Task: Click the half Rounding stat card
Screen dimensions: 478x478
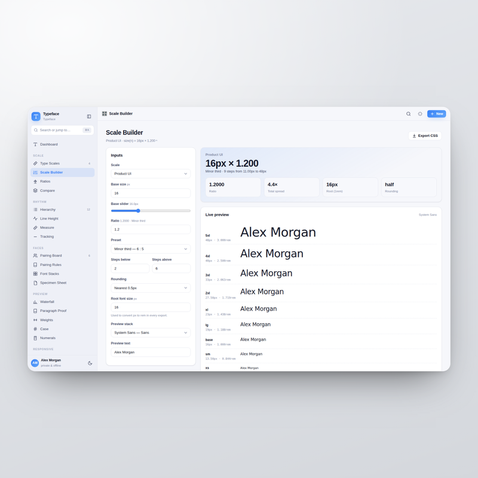Action: point(409,187)
